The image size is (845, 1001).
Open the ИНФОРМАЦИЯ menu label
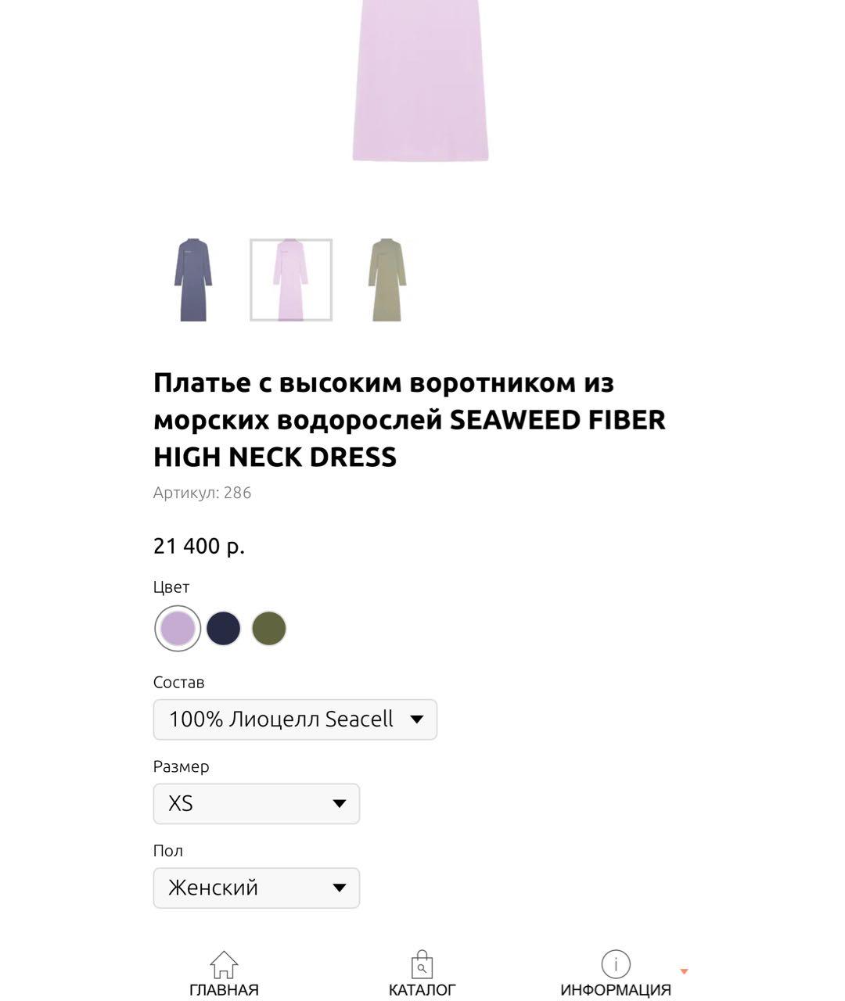[x=616, y=990]
